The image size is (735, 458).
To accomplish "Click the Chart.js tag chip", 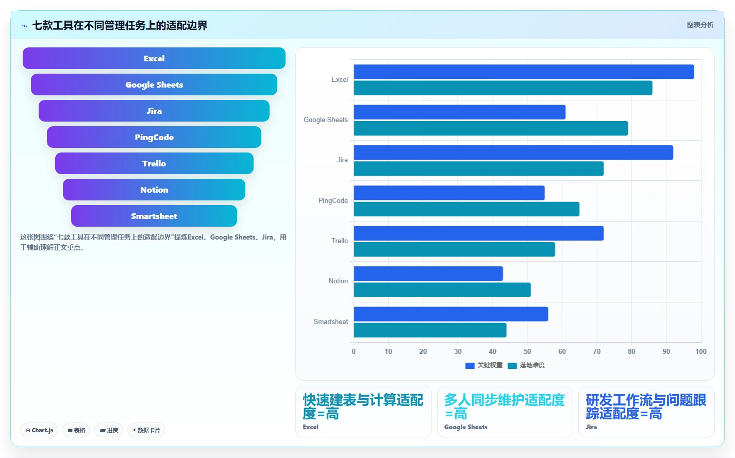I will click(x=39, y=430).
